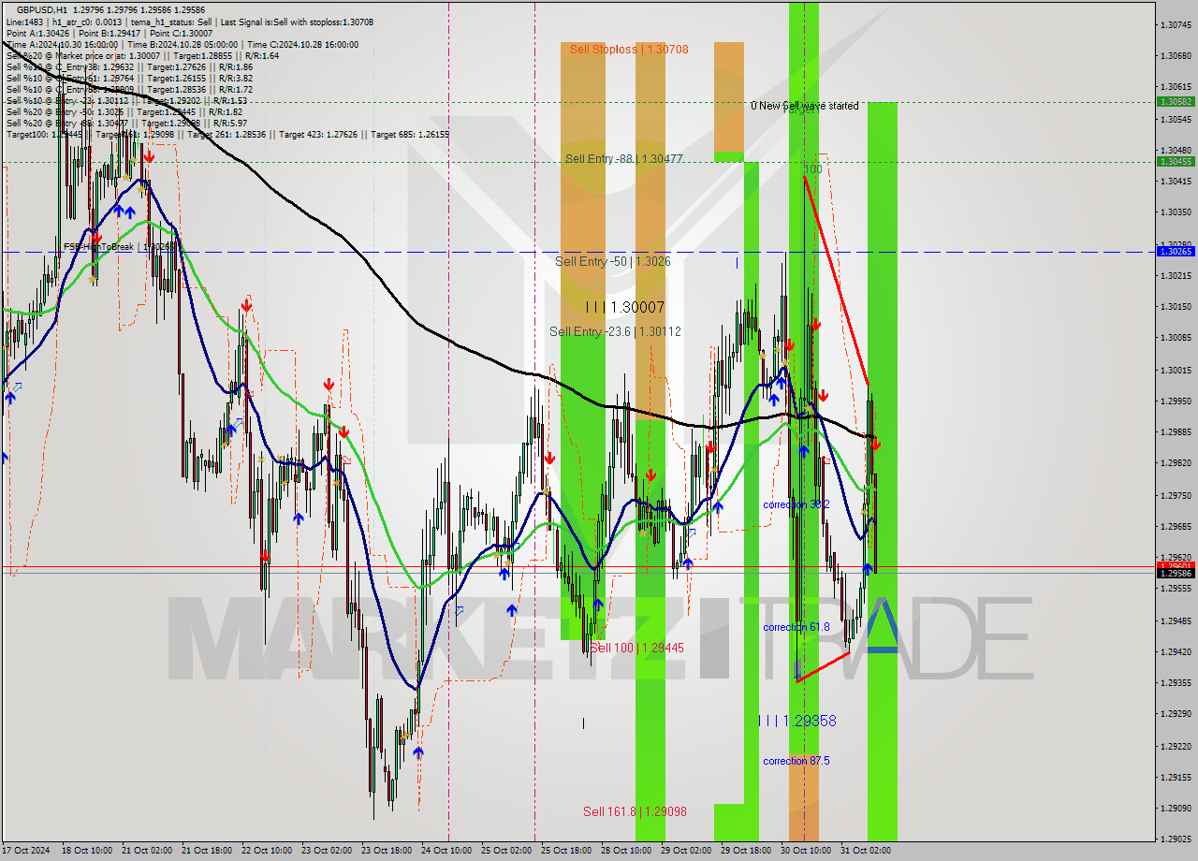Click the '24 Oct 10:00' time axis label
The width and height of the screenshot is (1198, 861).
(446, 851)
